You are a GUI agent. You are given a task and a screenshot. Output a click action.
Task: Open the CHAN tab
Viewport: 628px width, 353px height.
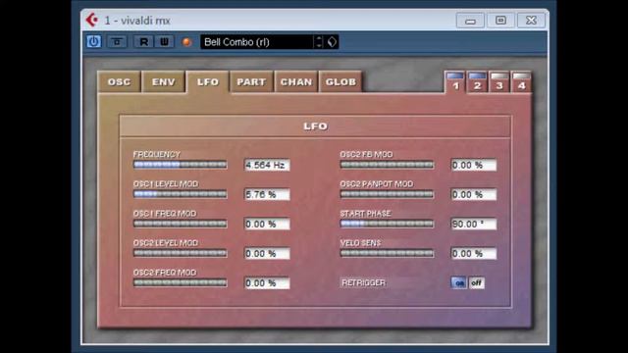296,82
